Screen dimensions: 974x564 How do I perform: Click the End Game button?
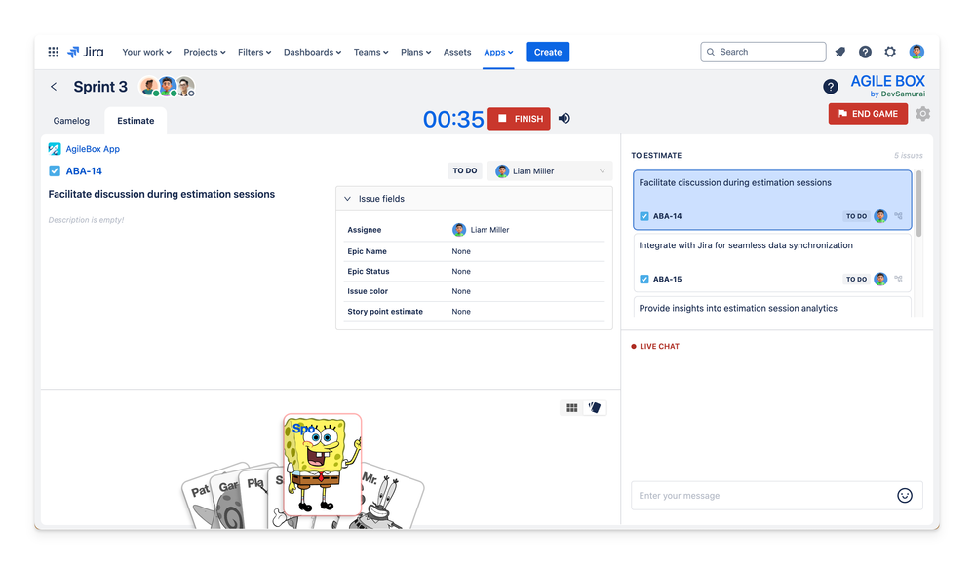coord(868,114)
